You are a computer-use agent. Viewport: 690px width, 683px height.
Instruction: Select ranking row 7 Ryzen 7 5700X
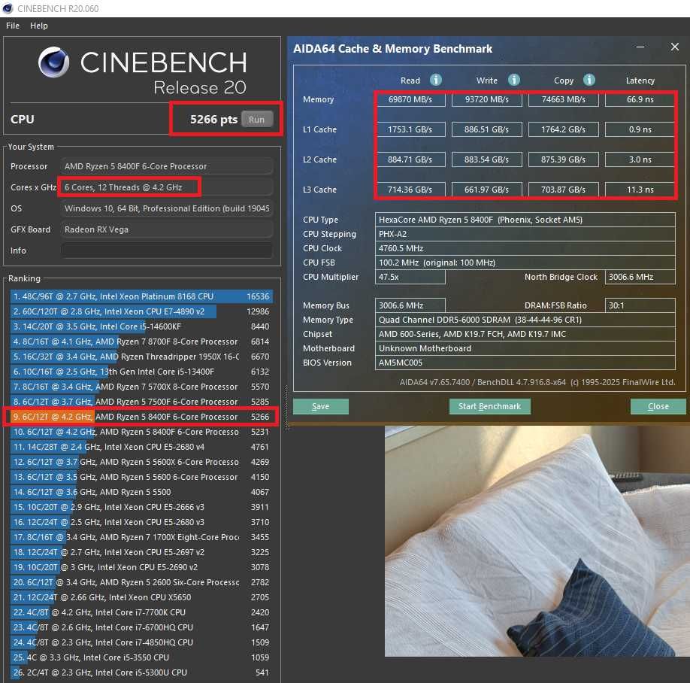(141, 387)
